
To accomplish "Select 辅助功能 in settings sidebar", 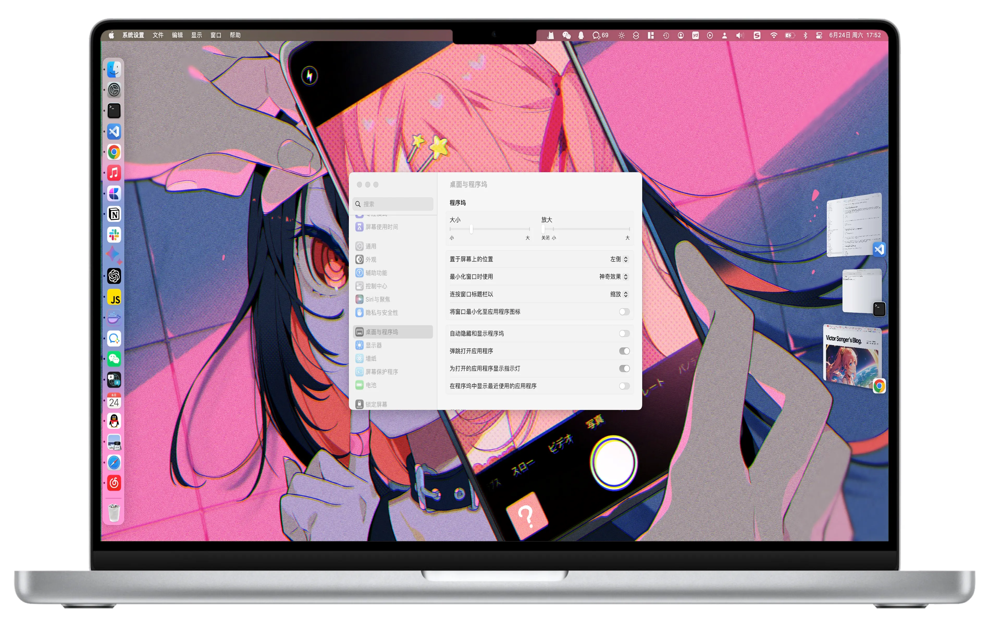I will pos(393,273).
